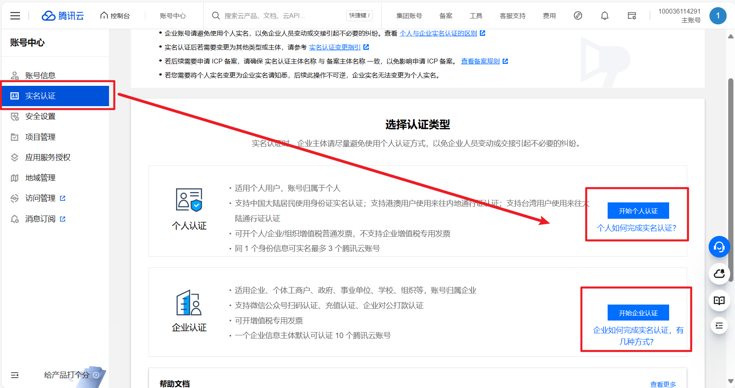Collapse the sidebar using bottom-left icon
The width and height of the screenshot is (735, 388).
click(15, 375)
